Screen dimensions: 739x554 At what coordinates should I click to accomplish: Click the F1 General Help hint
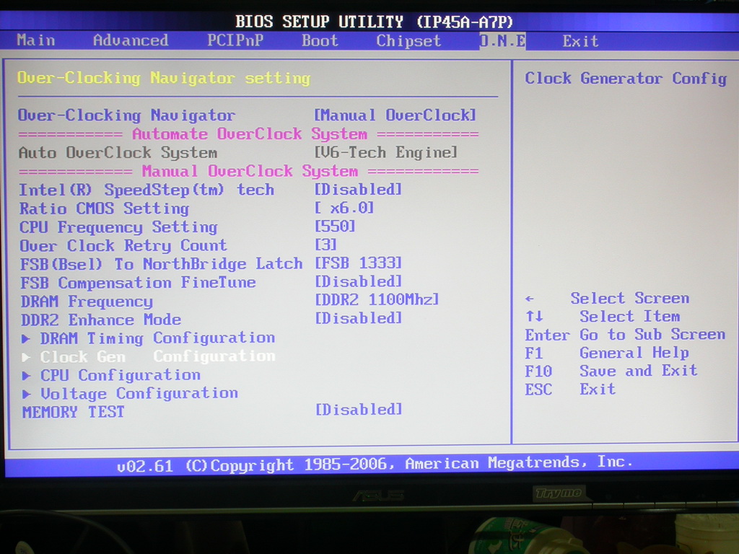point(607,353)
